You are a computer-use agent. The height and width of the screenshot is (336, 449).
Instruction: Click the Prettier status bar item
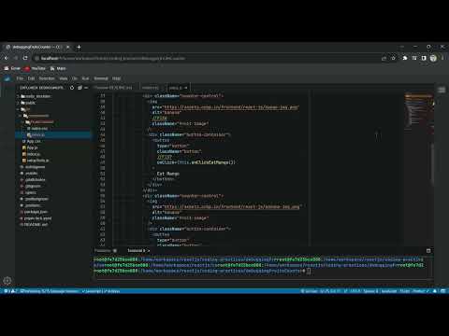click(x=421, y=291)
